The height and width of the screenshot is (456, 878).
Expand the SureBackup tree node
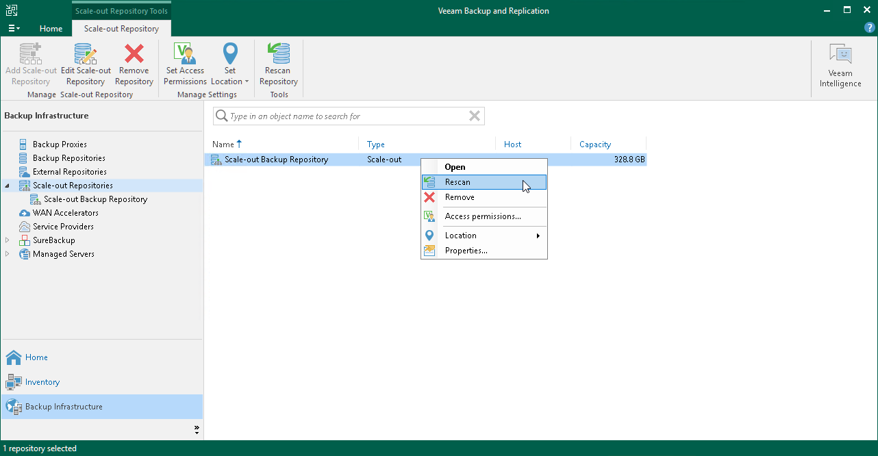tap(8, 240)
